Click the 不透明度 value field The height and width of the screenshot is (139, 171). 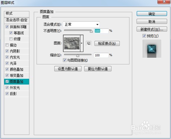click(101, 31)
